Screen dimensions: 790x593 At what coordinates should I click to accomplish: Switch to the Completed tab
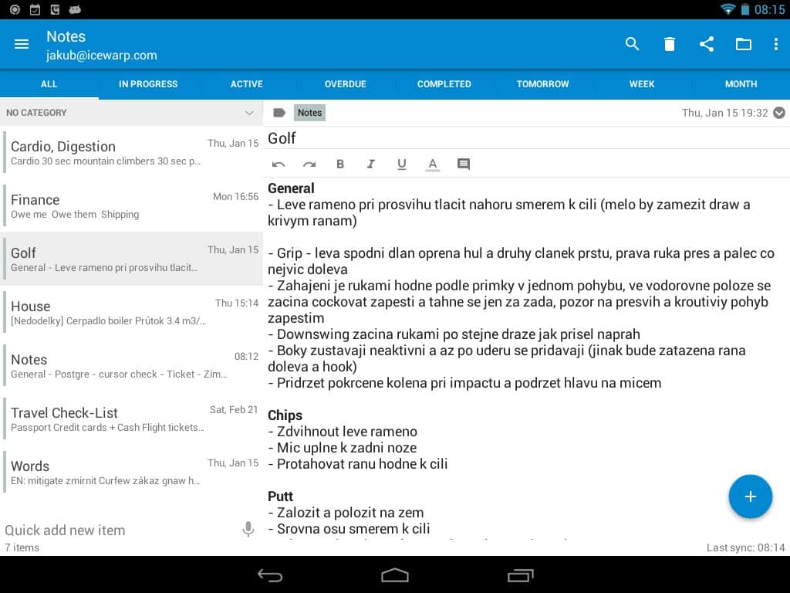click(444, 84)
